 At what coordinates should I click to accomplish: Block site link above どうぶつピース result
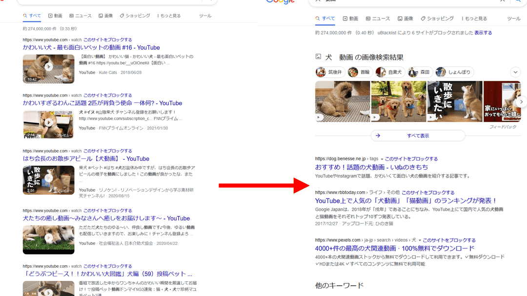107,266
